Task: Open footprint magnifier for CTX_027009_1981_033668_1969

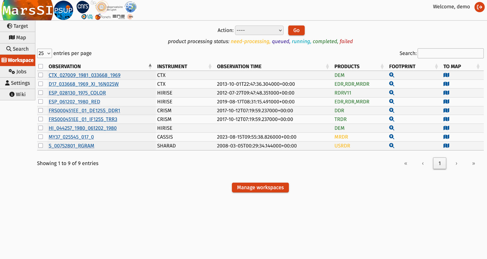Action: pyautogui.click(x=391, y=75)
